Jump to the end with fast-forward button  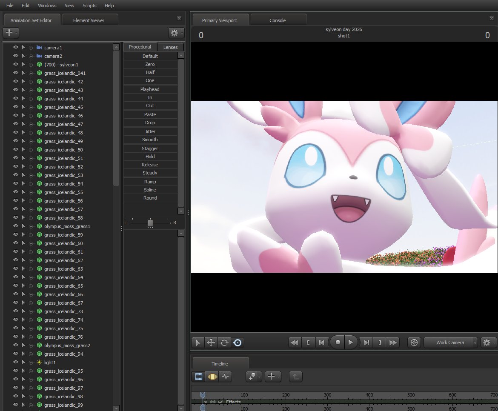[x=393, y=342]
